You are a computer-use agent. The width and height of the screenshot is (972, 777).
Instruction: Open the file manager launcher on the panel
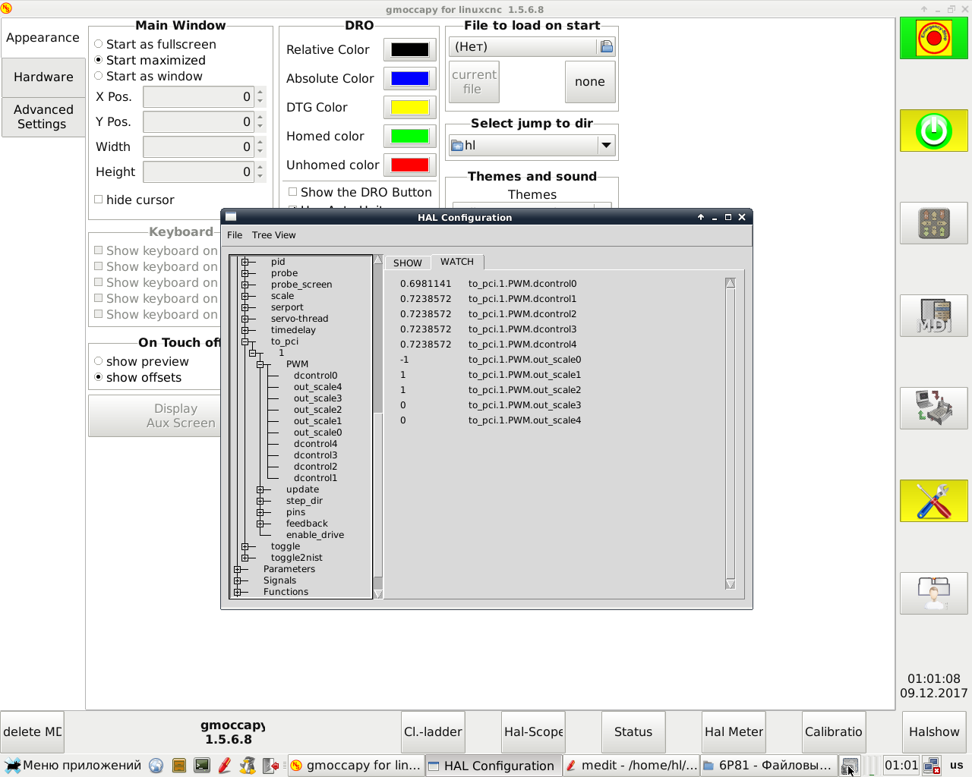(179, 766)
